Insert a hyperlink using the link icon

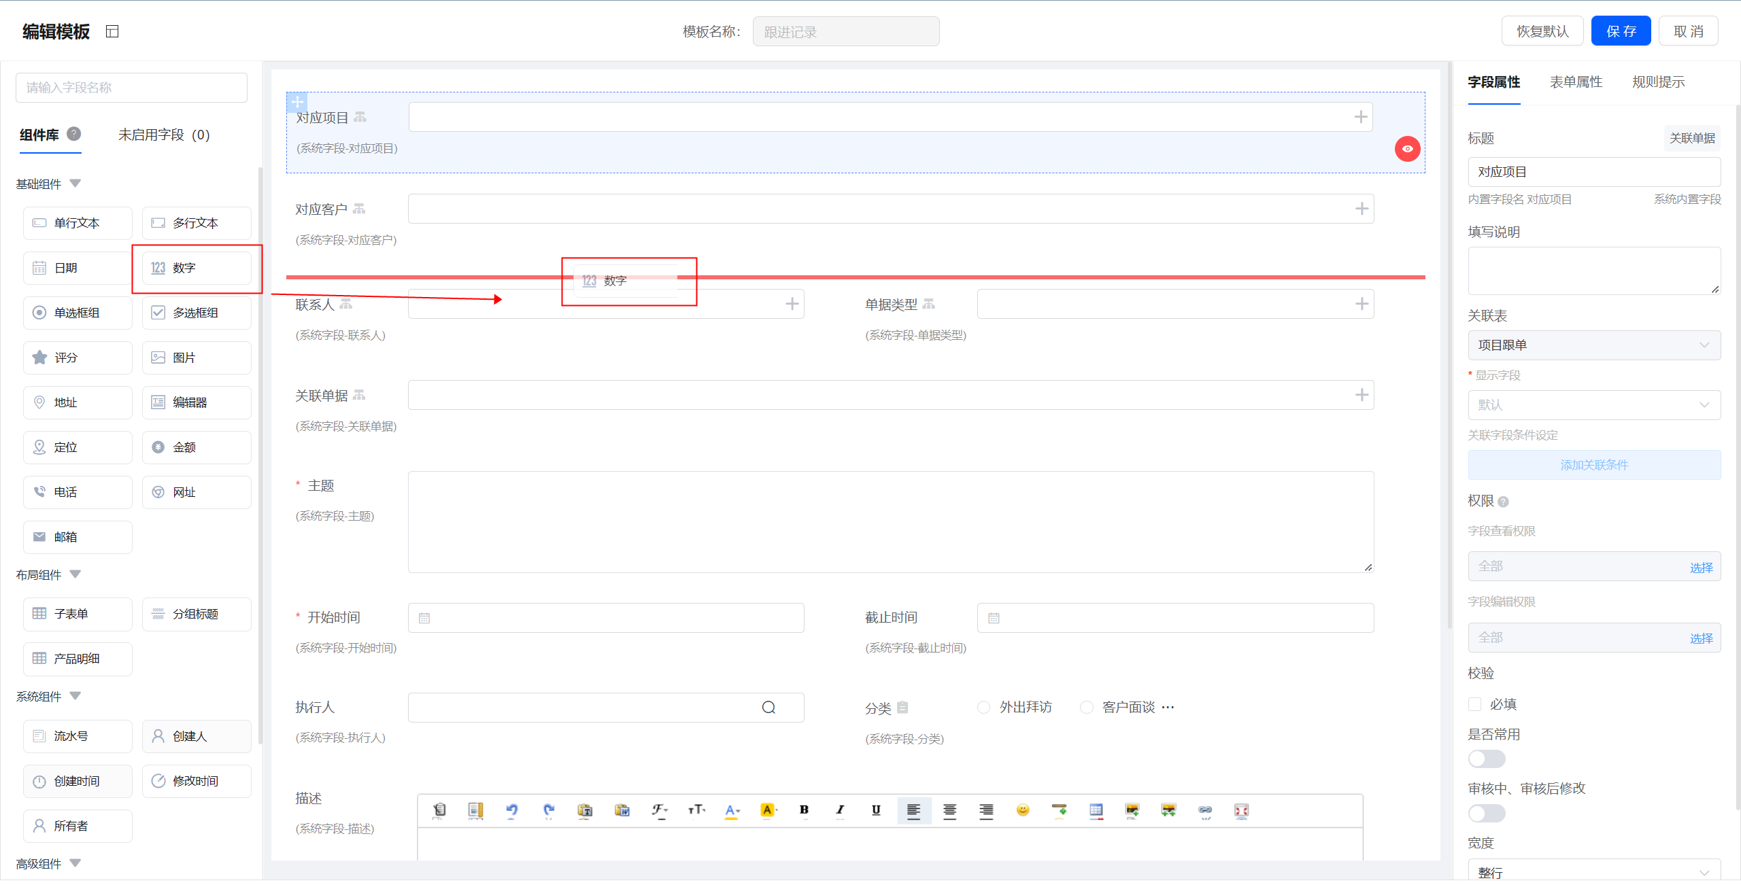tap(1204, 810)
